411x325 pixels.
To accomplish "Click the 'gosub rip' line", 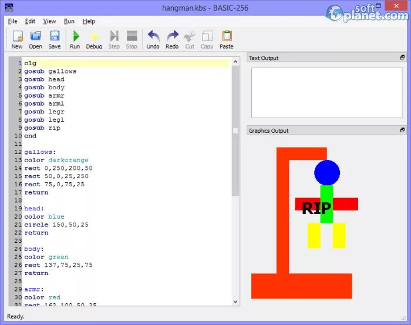I will [x=42, y=128].
